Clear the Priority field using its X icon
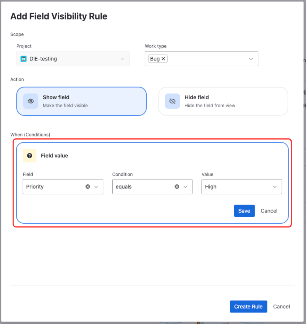This screenshot has height=324, width=307. [x=87, y=186]
